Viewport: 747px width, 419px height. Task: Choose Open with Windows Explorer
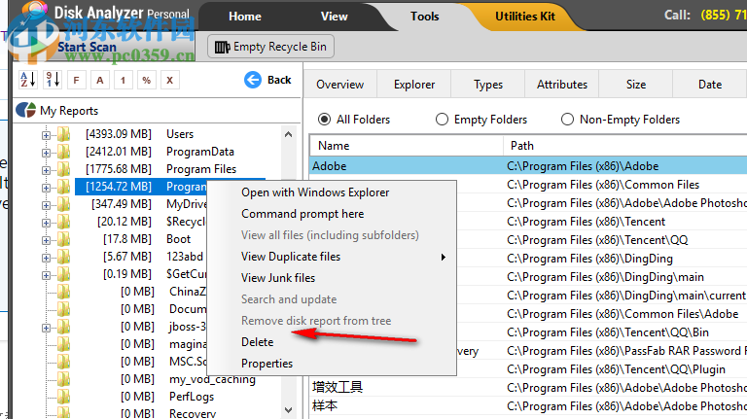[315, 192]
